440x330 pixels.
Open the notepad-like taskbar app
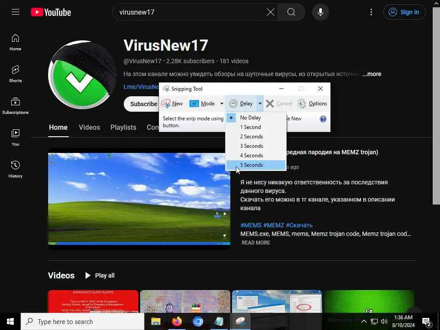(x=219, y=321)
